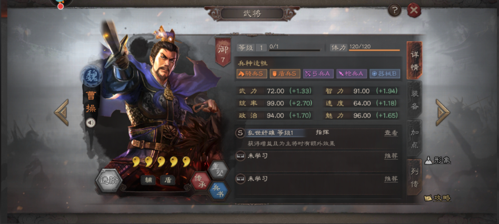Go to next general with right arrow
Viewport: 499px width, 224px height.
[x=443, y=112]
